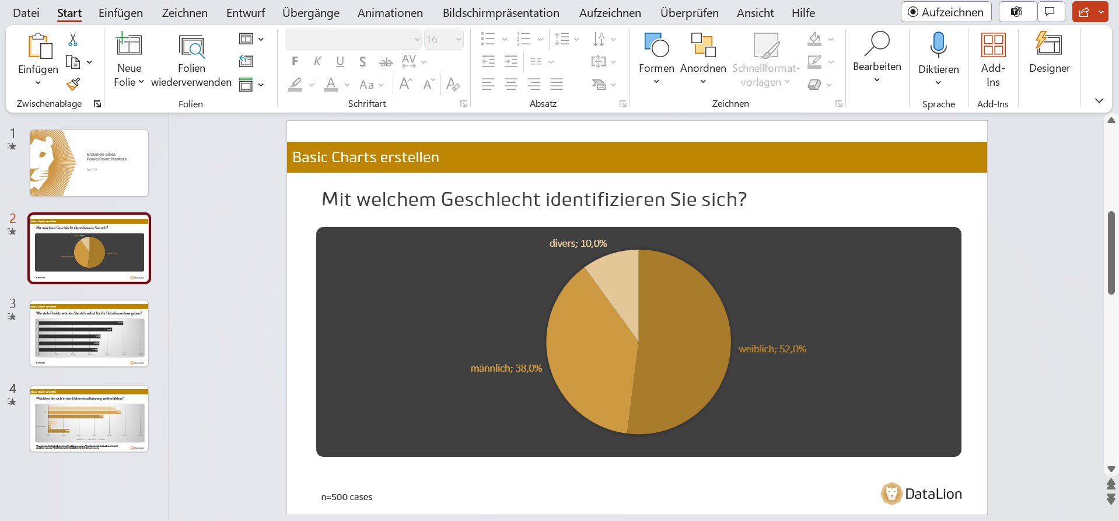Click the Diktieren microphone icon

(x=938, y=45)
